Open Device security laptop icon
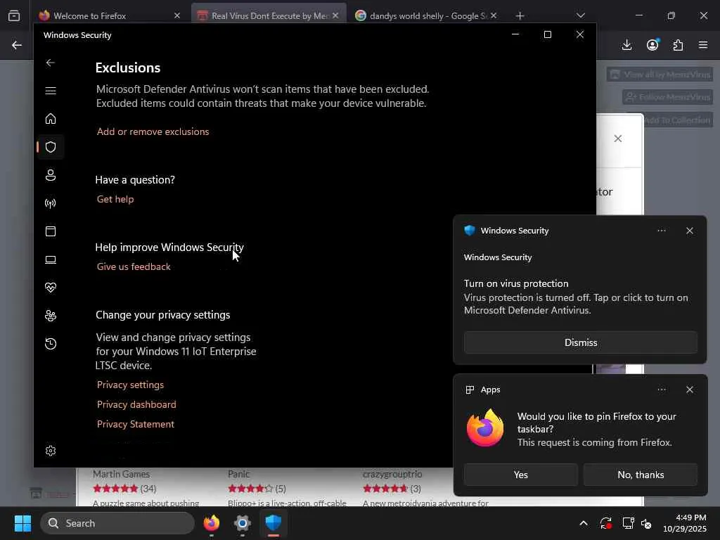 point(51,260)
